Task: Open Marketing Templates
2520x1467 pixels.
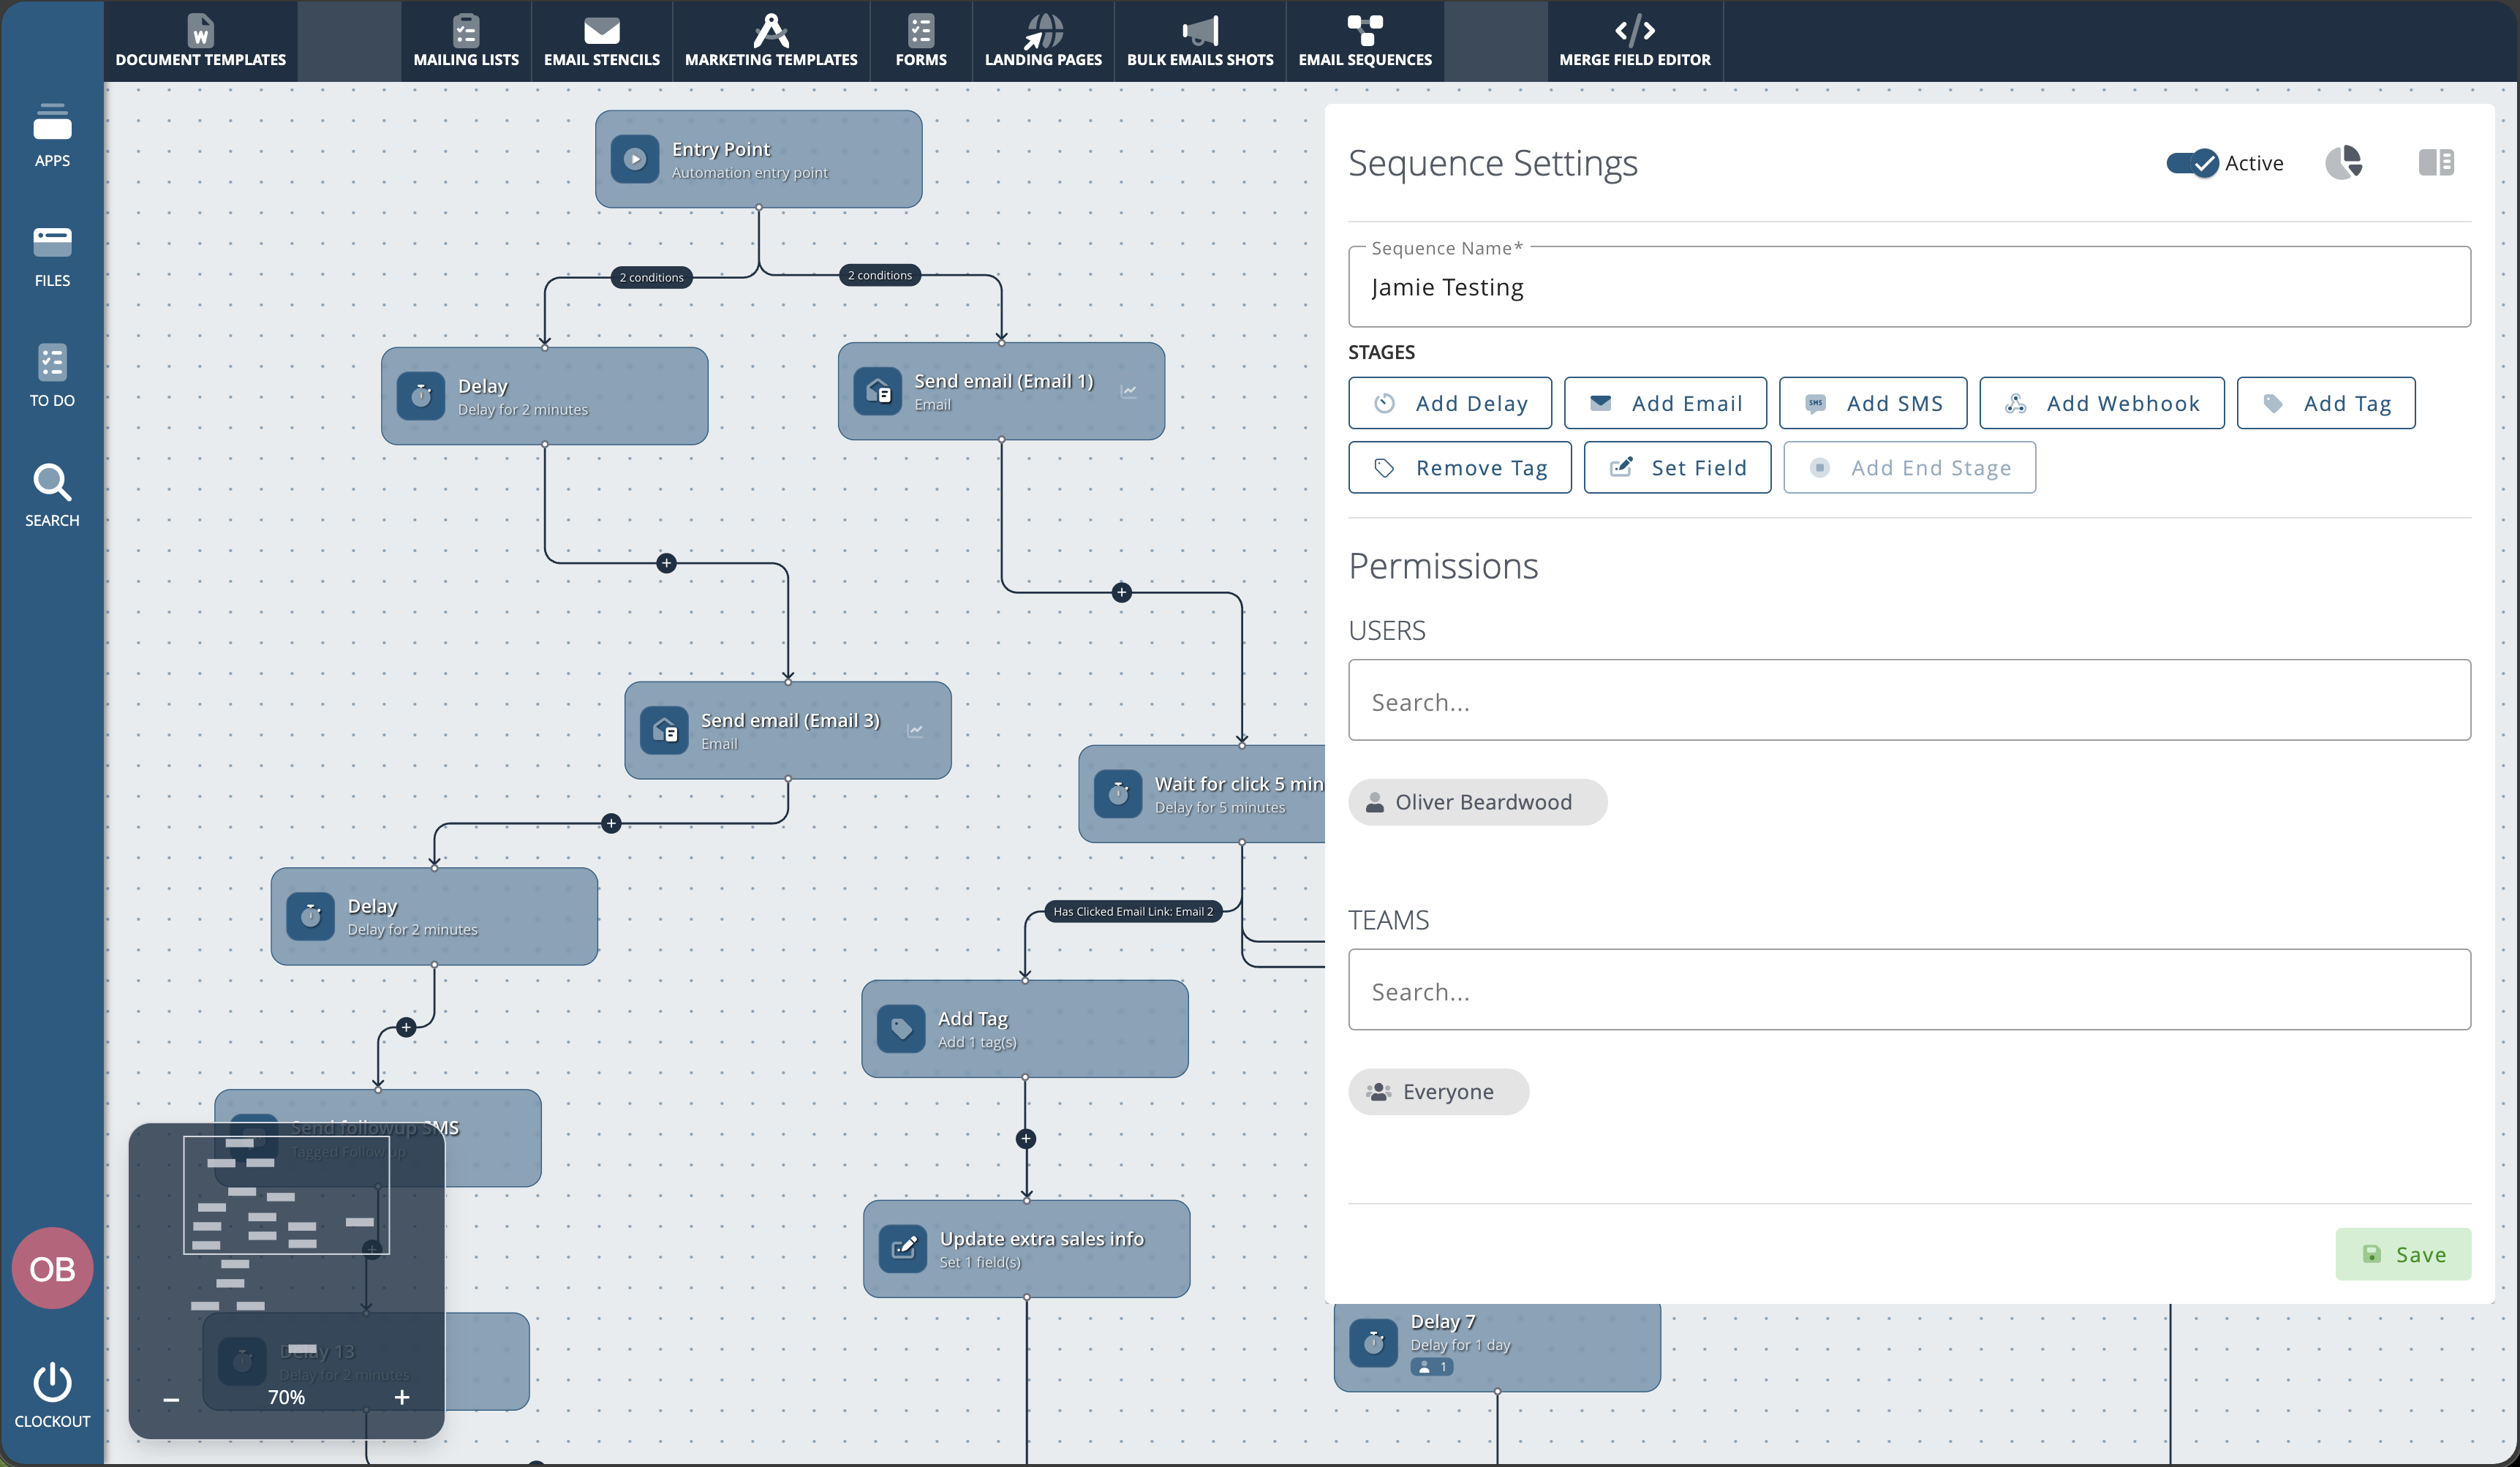Action: tap(771, 41)
